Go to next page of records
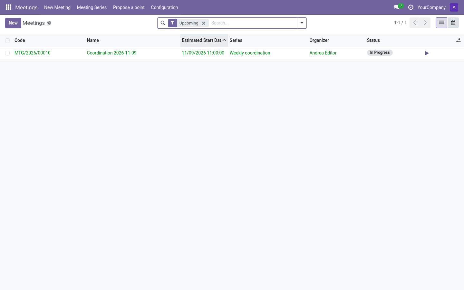The width and height of the screenshot is (464, 290). [x=425, y=23]
